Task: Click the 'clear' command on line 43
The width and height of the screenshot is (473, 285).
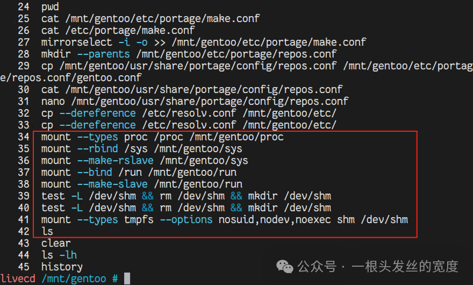Action: 56,244
